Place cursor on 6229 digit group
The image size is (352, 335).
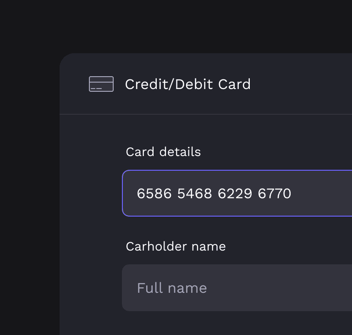(235, 194)
